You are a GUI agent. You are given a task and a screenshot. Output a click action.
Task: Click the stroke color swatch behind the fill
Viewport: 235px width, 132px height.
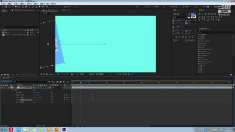pos(195,17)
